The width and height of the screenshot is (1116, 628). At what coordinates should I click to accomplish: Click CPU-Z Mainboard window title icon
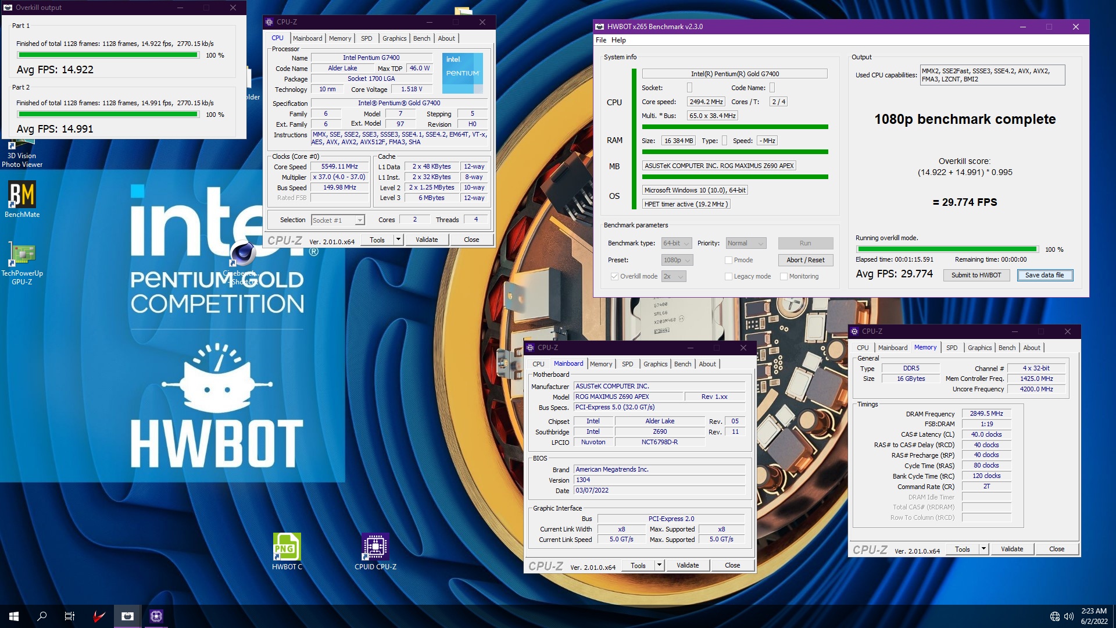(531, 348)
